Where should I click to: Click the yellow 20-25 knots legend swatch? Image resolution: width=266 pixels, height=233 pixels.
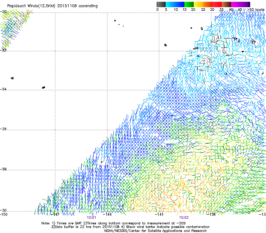pos(198,4)
